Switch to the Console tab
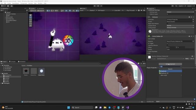The height and width of the screenshot is (110, 196). (12, 62)
